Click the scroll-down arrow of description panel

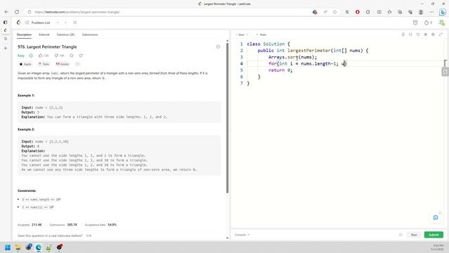[227, 238]
